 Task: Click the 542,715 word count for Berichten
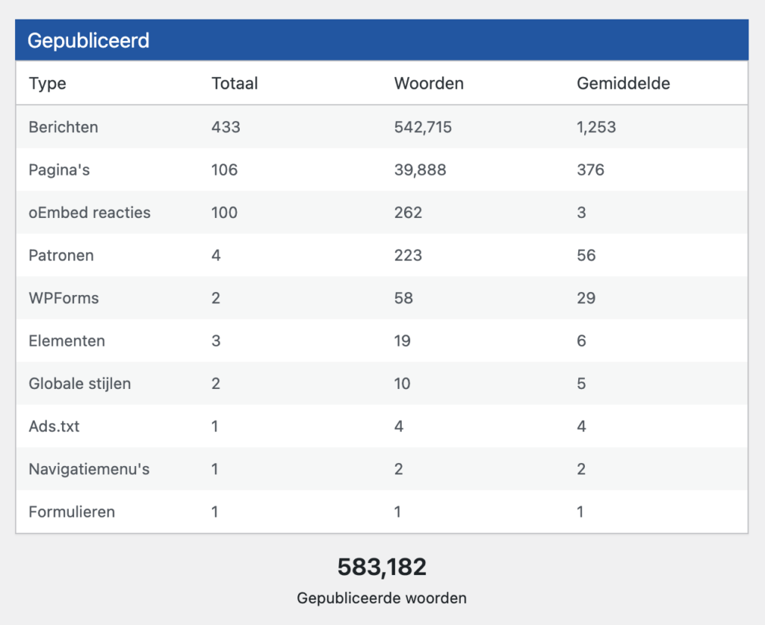coord(423,127)
